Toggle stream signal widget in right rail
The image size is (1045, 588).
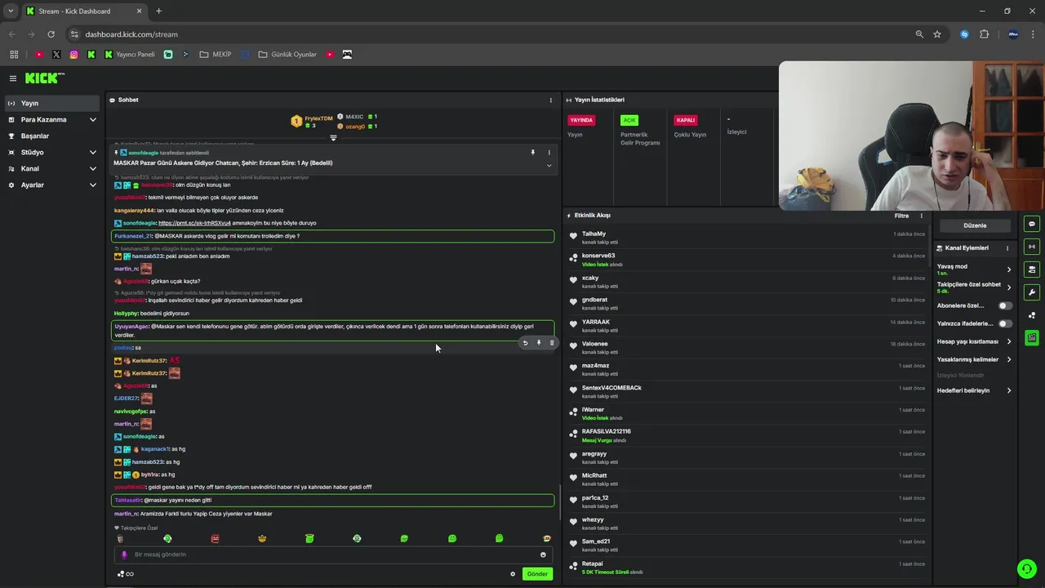(x=1032, y=247)
